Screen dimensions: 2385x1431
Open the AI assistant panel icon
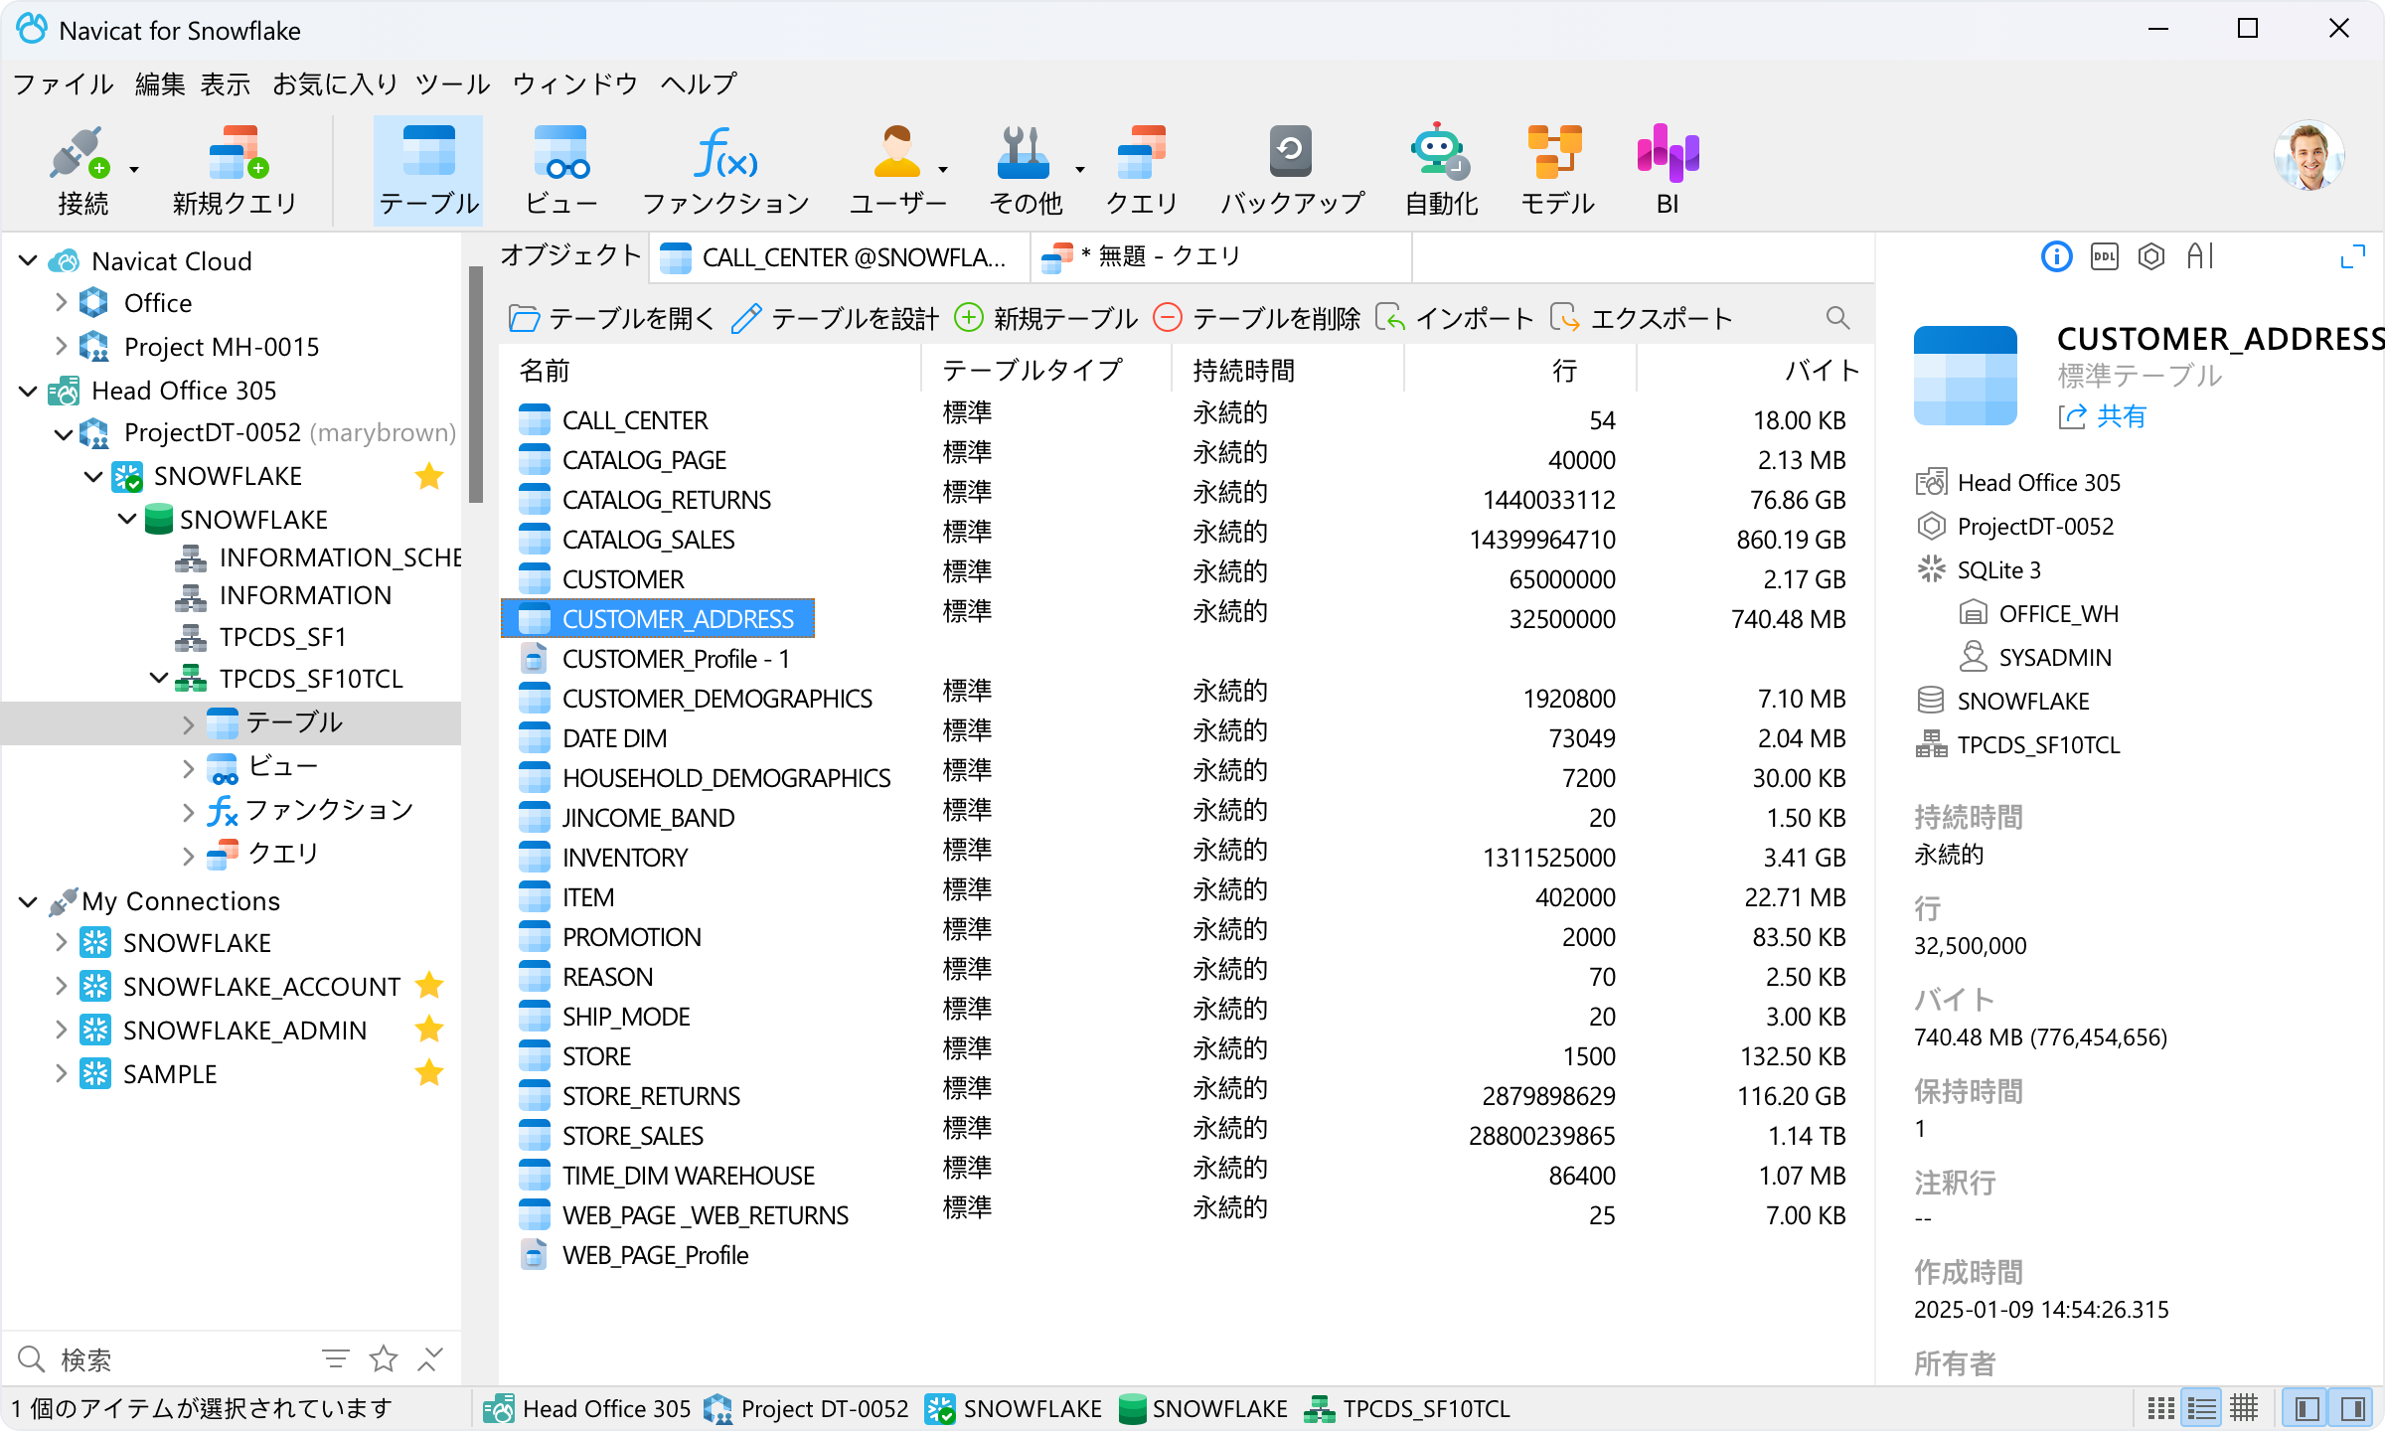tap(2200, 257)
